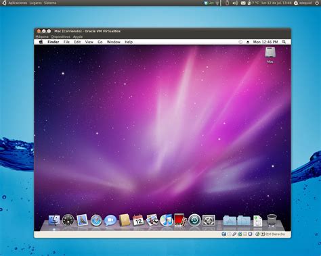This screenshot has width=321, height=256.
Task: Open the Apple logo menu
Action: 41,42
